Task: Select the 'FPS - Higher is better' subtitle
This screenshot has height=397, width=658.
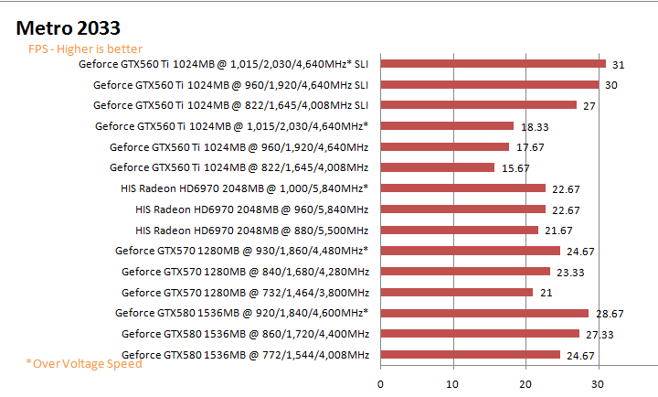Action: (85, 49)
